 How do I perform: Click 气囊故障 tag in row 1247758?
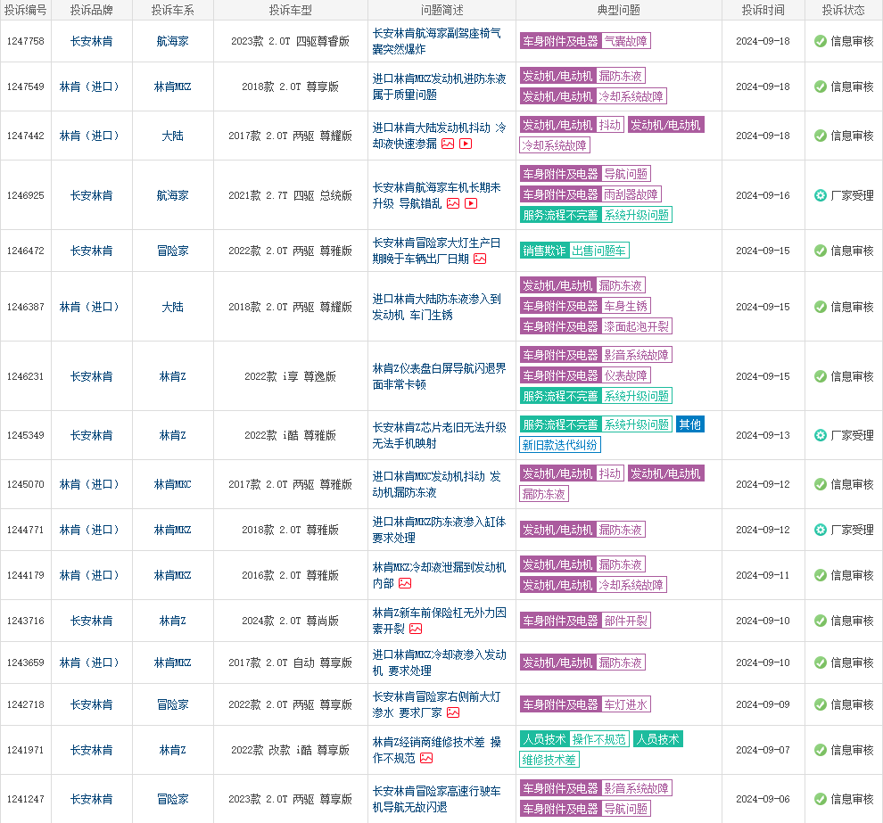pyautogui.click(x=625, y=41)
